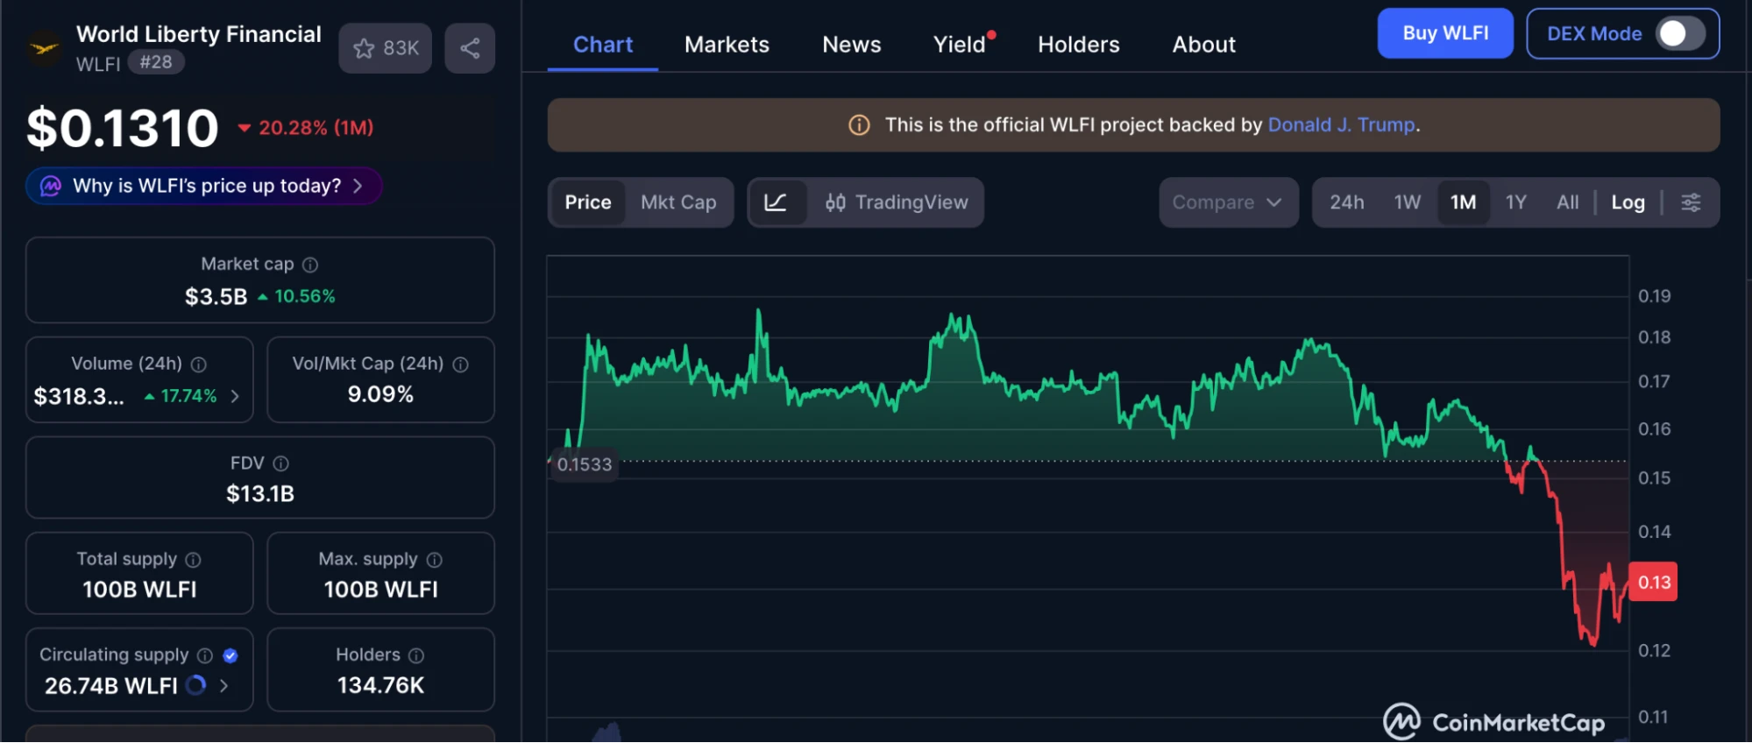Toggle the DEX Mode switch
1752x743 pixels.
coord(1678,34)
